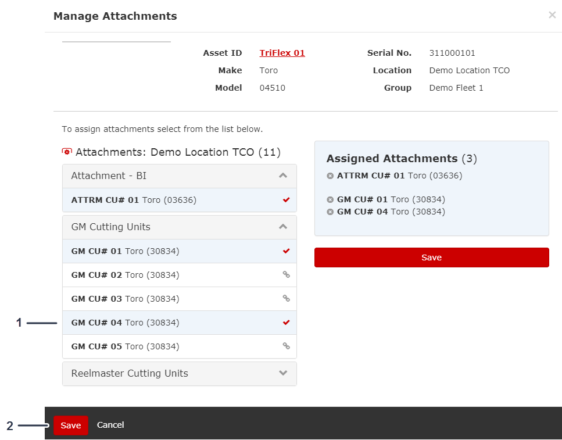Image resolution: width=562 pixels, height=440 pixels.
Task: Click link icon for GM CU# 02
Action: click(285, 275)
